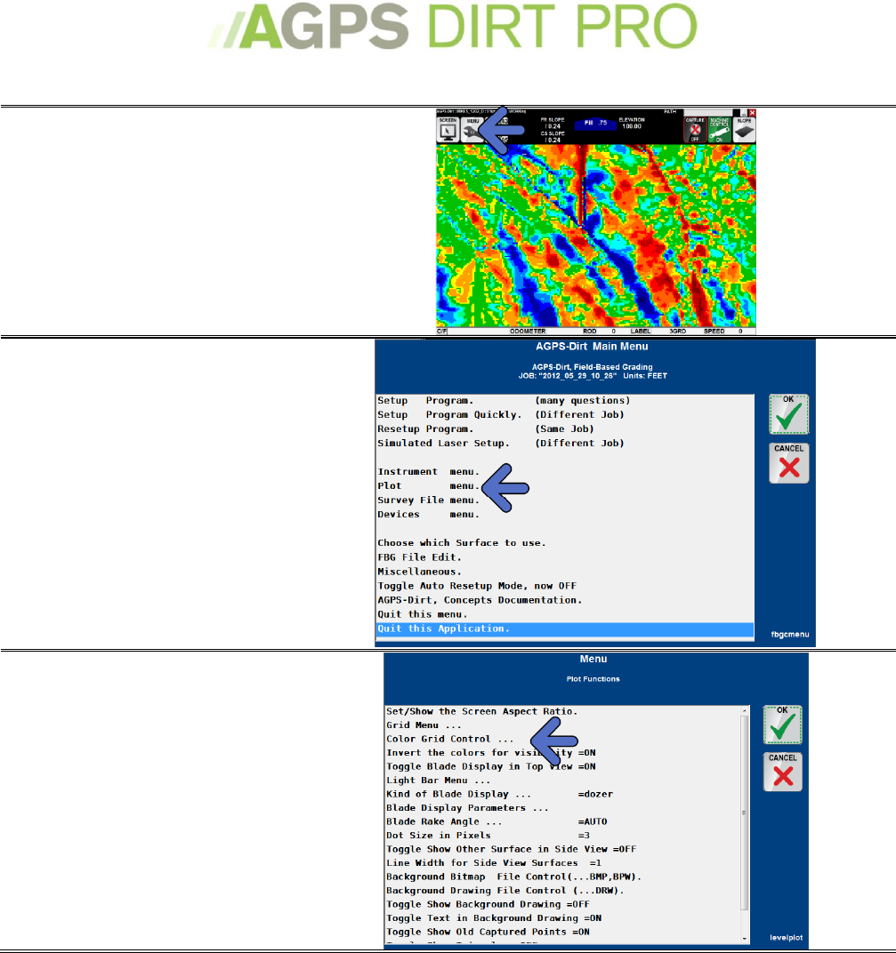This screenshot has height=953, width=896.
Task: Open the MENU wrench icon
Action: click(472, 130)
